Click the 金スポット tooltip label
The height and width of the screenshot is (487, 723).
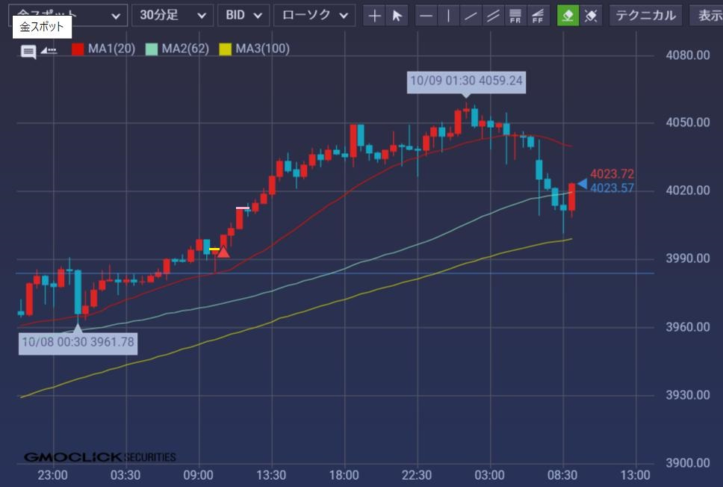coord(42,27)
